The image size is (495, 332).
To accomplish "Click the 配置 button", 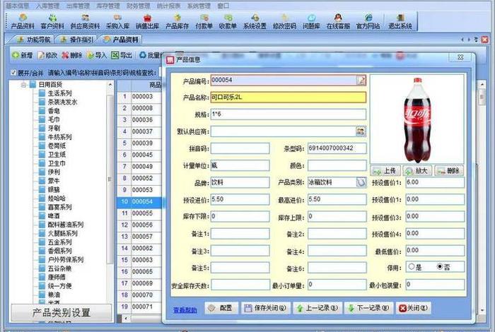I will point(221,308).
